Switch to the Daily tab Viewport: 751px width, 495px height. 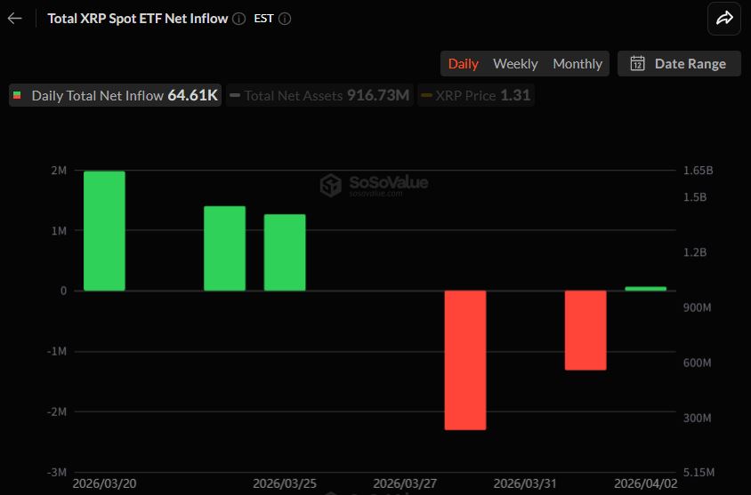click(463, 63)
